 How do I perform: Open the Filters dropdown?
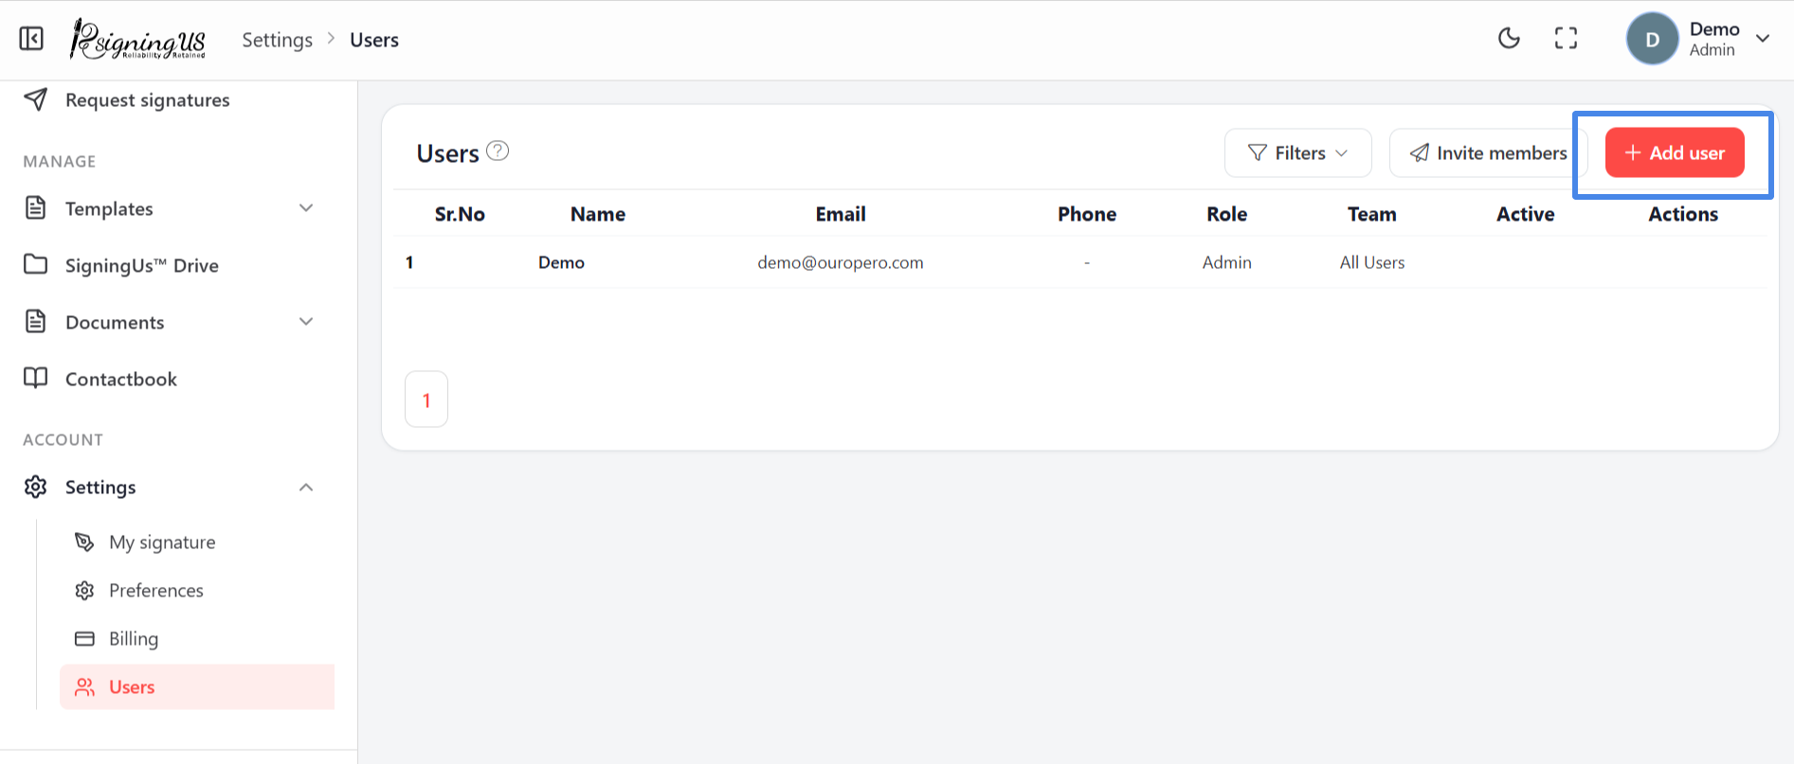1297,152
